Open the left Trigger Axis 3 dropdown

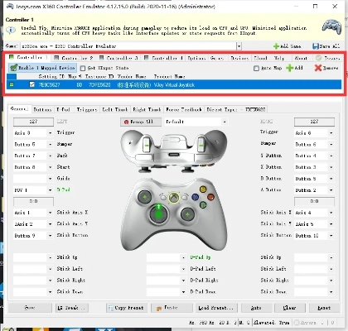pos(51,133)
